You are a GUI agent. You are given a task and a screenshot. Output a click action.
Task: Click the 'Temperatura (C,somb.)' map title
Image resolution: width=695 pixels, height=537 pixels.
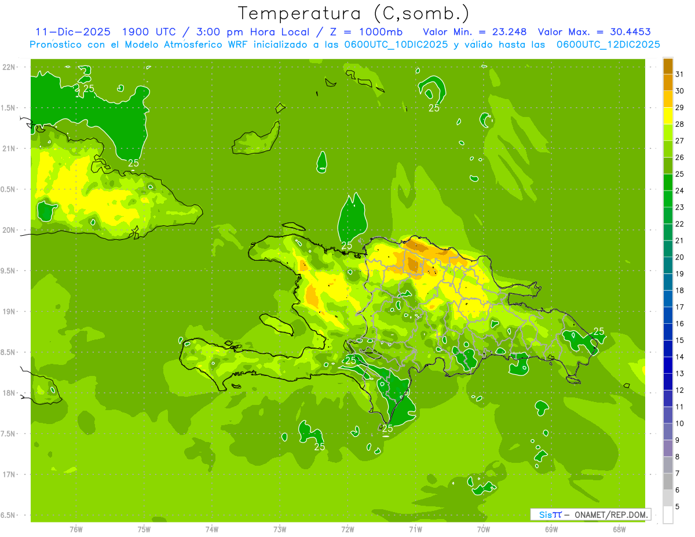[x=354, y=13]
